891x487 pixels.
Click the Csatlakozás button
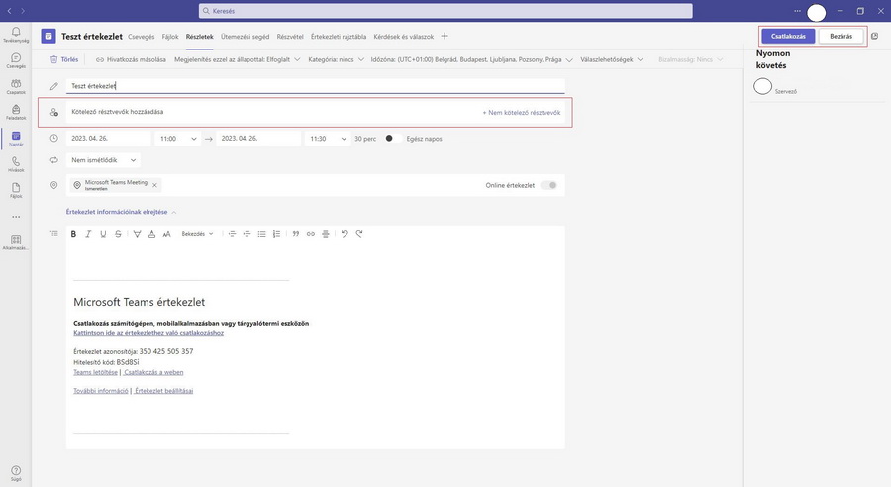[788, 36]
